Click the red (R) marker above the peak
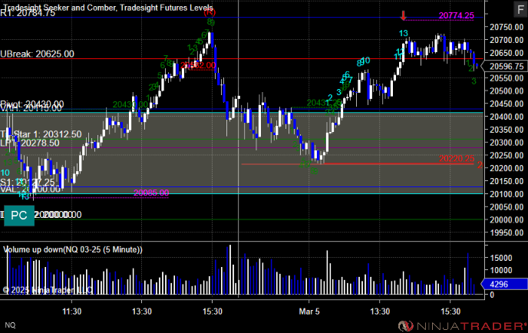This screenshot has width=528, height=333. coord(210,12)
